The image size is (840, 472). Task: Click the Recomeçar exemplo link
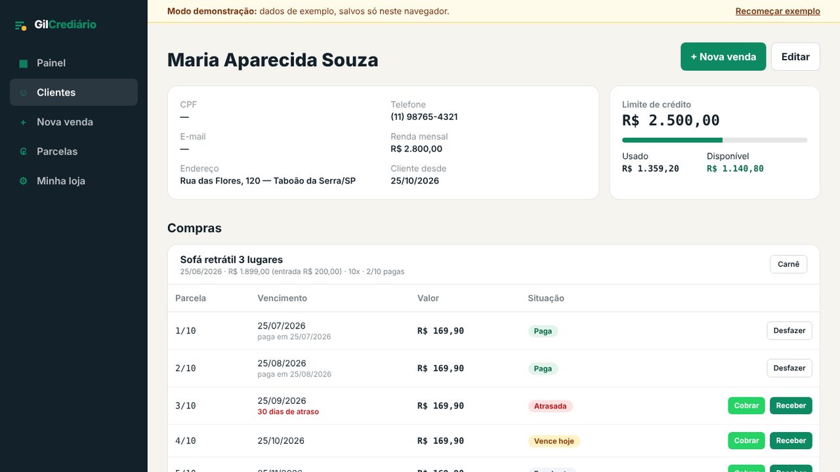778,11
